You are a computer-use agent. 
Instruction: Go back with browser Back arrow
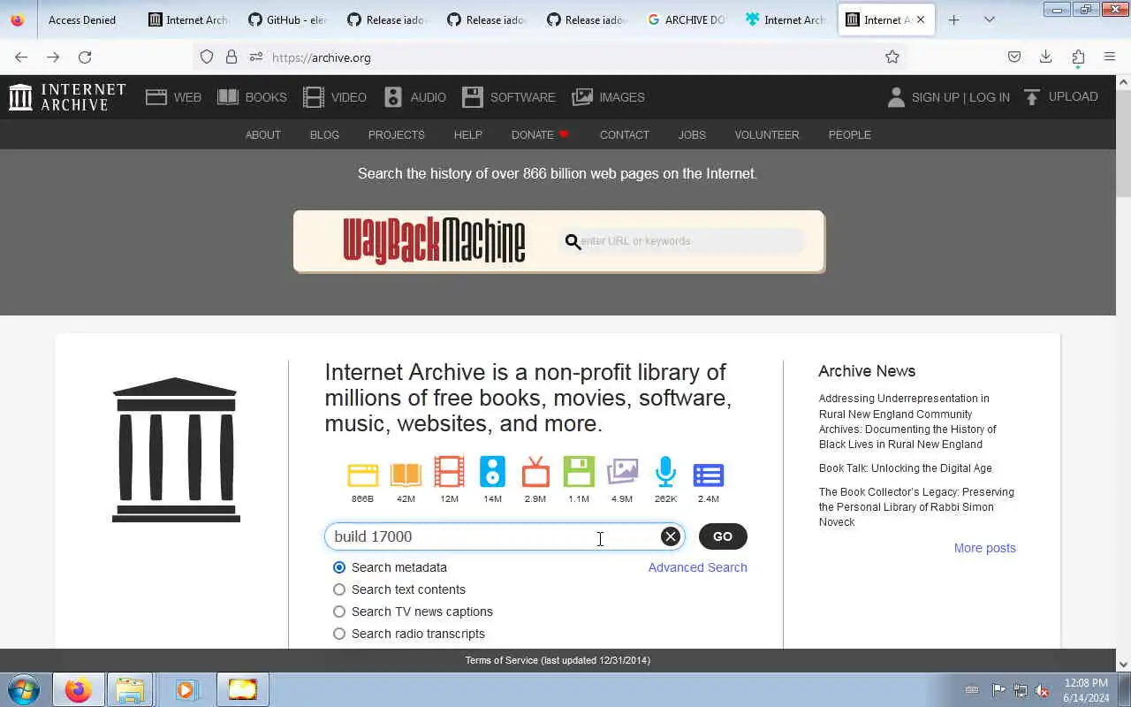(x=21, y=57)
